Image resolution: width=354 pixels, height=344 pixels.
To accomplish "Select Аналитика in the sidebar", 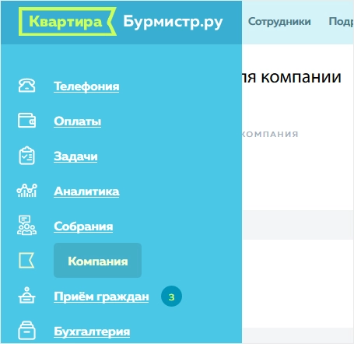I will pyautogui.click(x=86, y=191).
